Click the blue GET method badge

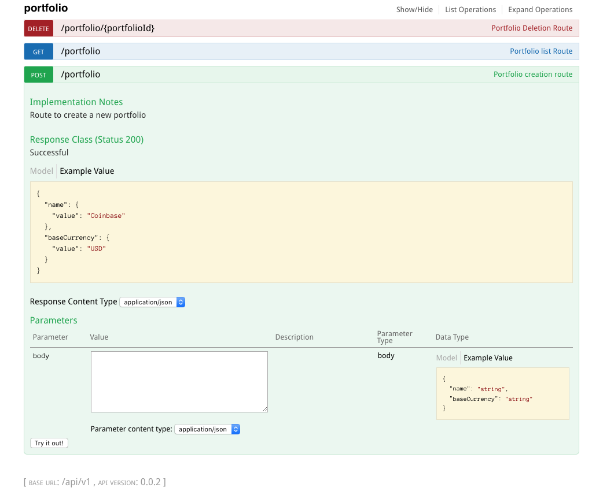[x=39, y=51]
